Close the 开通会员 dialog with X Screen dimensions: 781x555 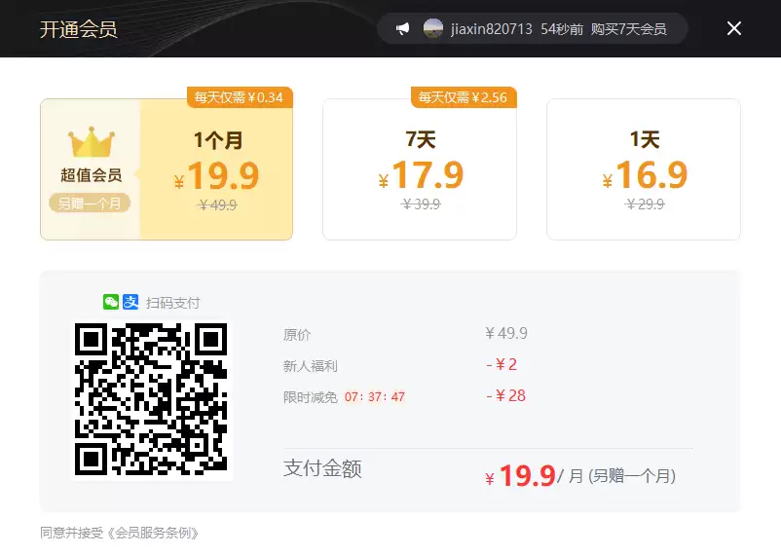(734, 28)
